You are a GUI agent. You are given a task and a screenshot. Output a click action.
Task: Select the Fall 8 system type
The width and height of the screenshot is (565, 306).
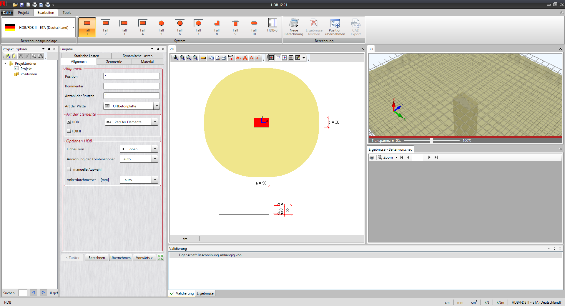point(217,27)
